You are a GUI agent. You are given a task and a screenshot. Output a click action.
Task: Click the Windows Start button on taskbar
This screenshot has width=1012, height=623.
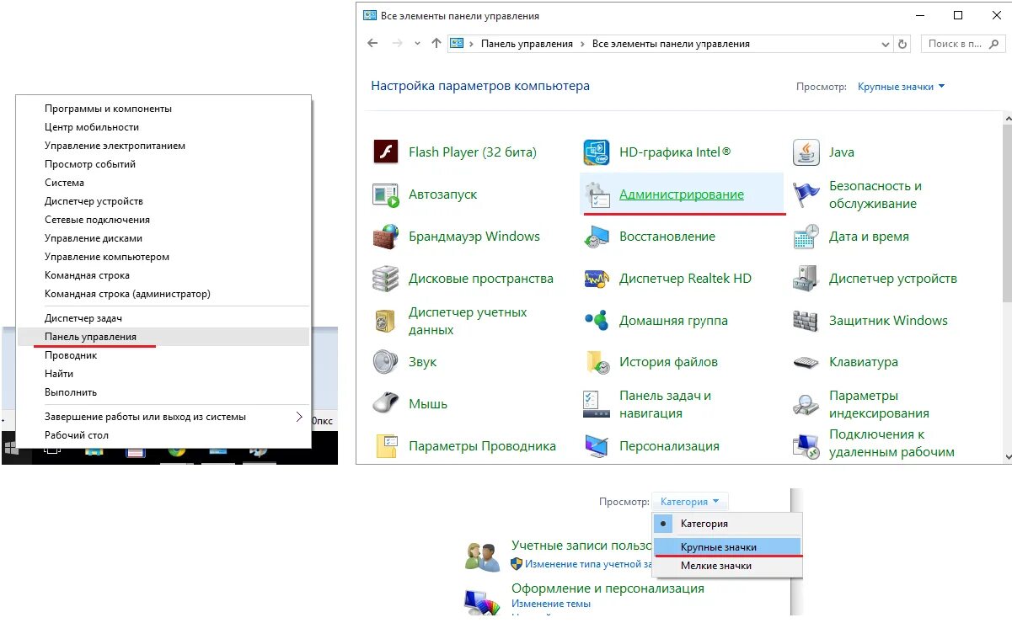tap(12, 449)
